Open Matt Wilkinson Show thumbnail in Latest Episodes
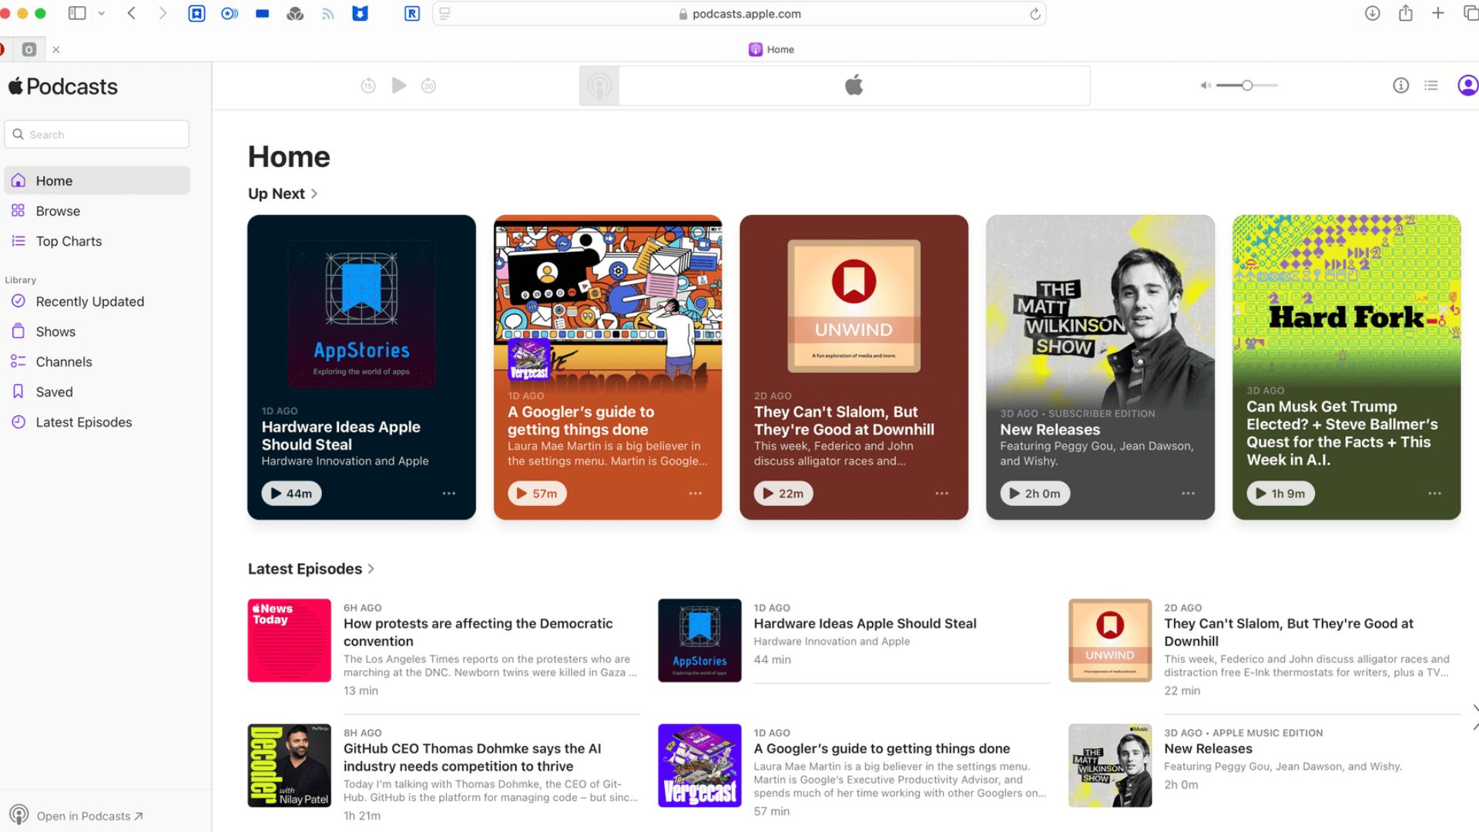Image resolution: width=1479 pixels, height=832 pixels. tap(1110, 765)
